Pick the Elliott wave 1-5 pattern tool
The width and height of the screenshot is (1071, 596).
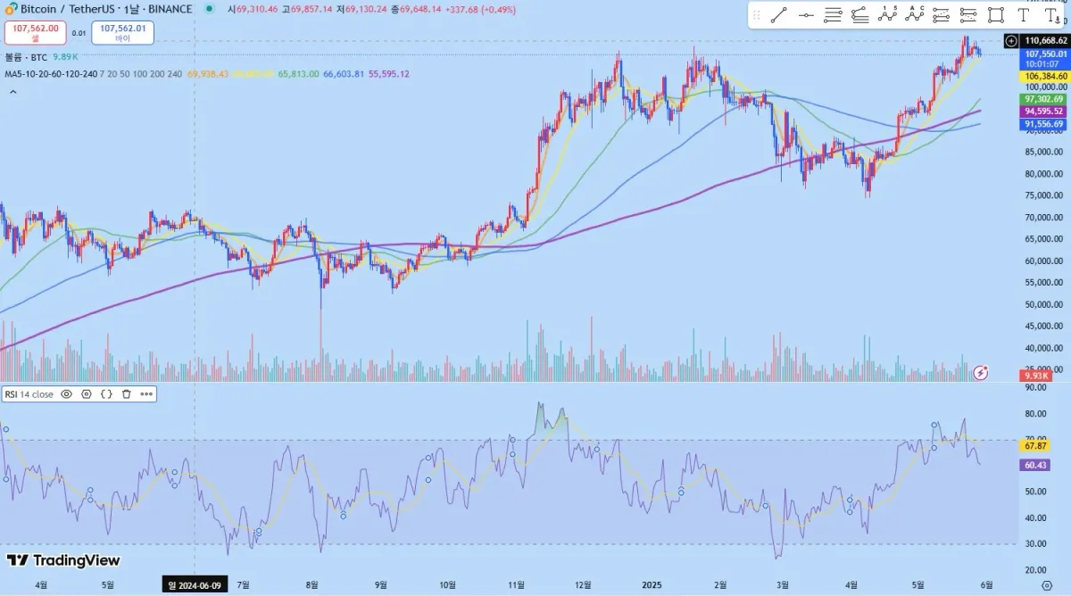click(x=887, y=15)
